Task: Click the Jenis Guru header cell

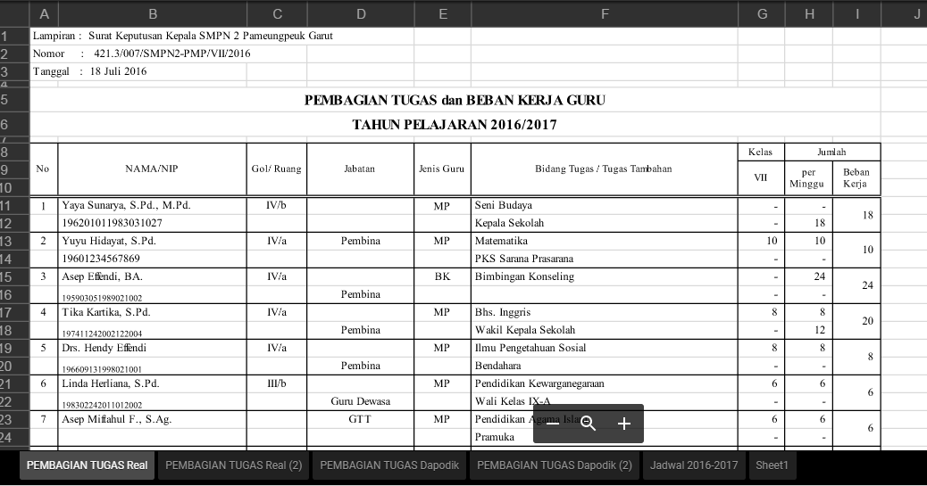Action: (x=442, y=169)
